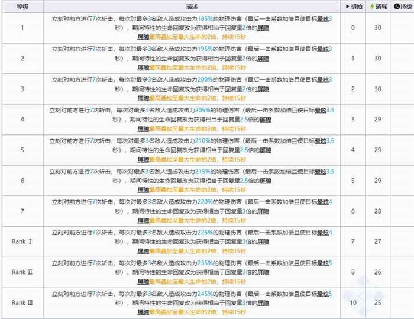414x319 pixels.
Task: Click the 初始 value 8 in Rank Ⅱ row
Action: [x=352, y=272]
